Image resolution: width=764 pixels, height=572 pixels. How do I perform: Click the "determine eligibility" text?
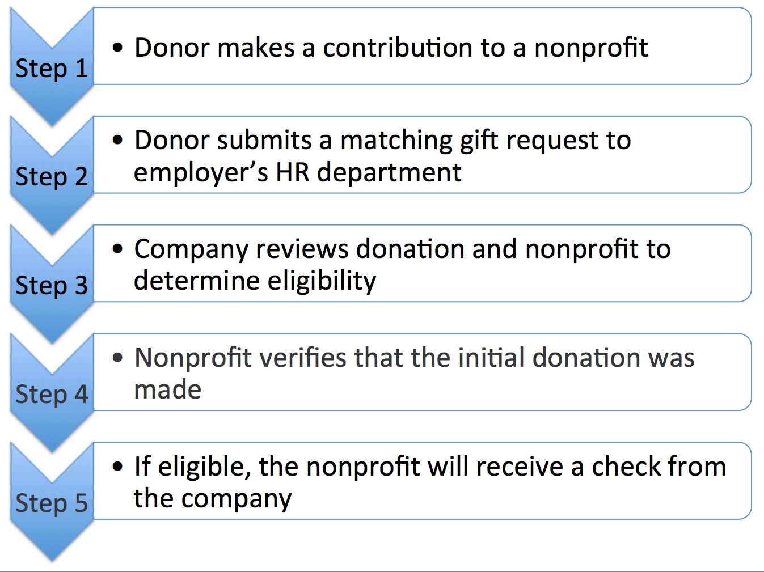click(255, 281)
